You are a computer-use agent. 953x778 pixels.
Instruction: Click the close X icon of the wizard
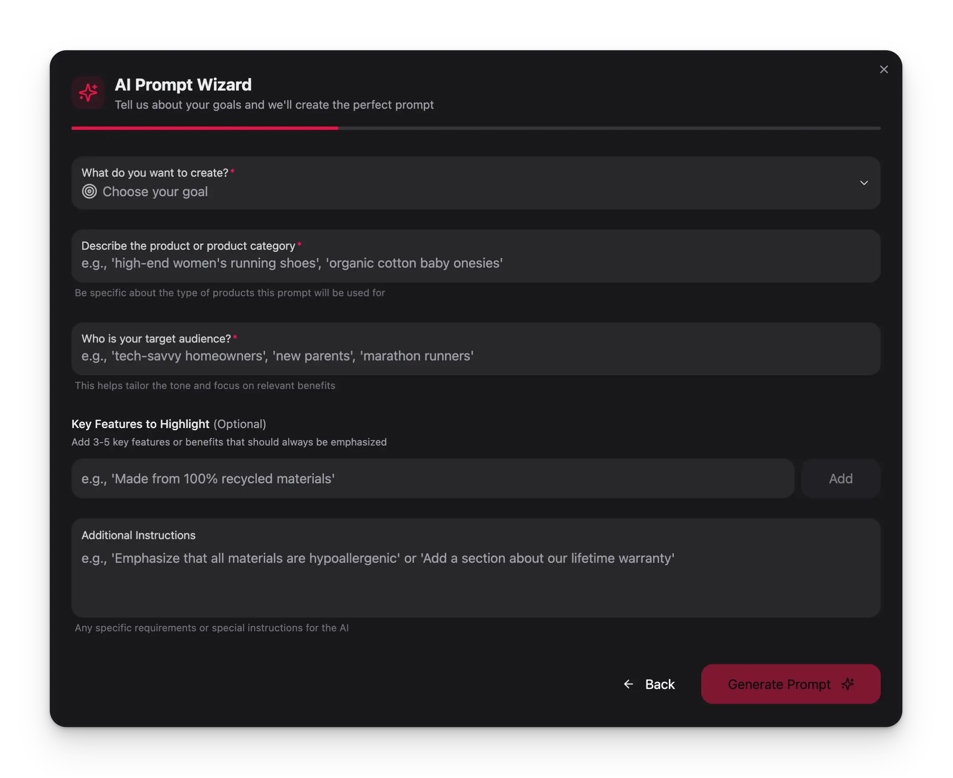click(x=884, y=69)
